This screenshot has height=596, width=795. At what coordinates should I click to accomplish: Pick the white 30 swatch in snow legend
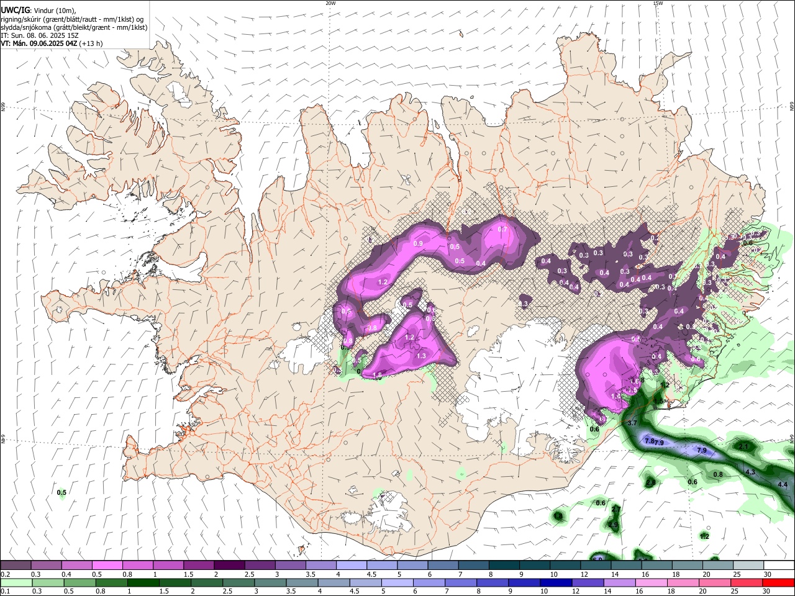(x=779, y=564)
